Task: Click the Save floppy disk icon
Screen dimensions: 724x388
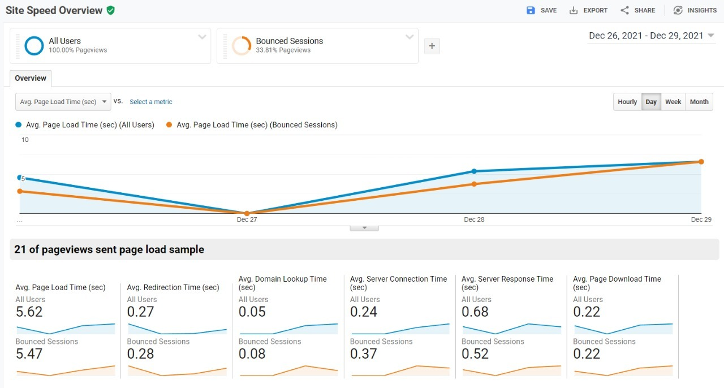Action: [x=531, y=10]
